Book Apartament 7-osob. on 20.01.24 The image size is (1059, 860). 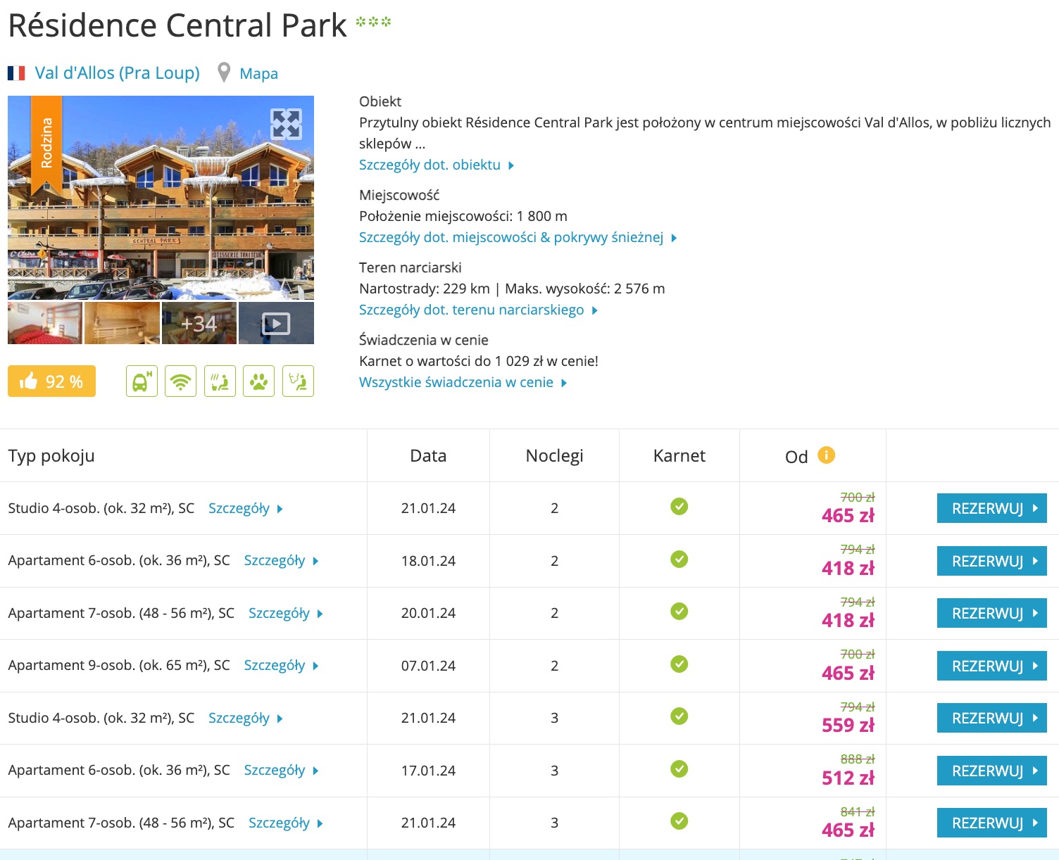(x=992, y=613)
